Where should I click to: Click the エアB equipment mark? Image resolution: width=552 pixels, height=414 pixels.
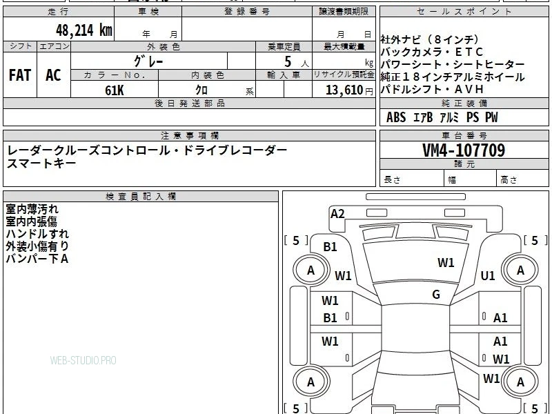(x=423, y=117)
